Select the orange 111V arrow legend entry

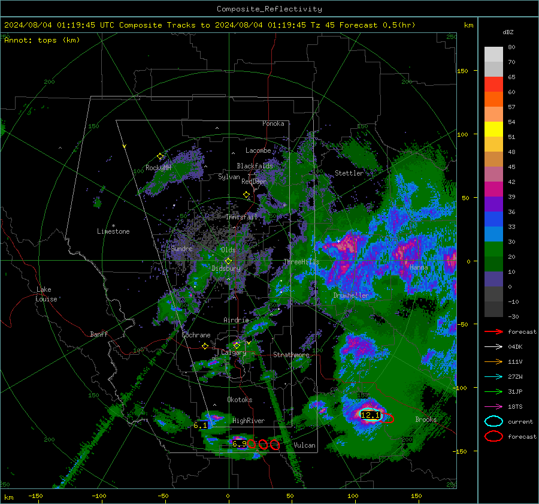[493, 361]
